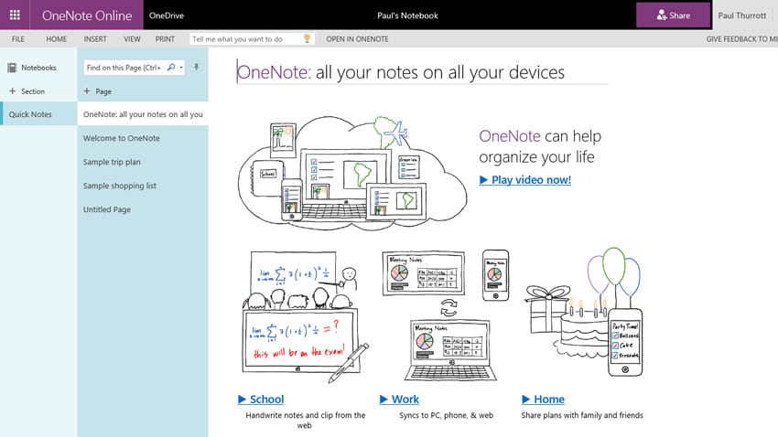Image resolution: width=778 pixels, height=437 pixels.
Task: Switch to the HOME tab
Action: 56,39
